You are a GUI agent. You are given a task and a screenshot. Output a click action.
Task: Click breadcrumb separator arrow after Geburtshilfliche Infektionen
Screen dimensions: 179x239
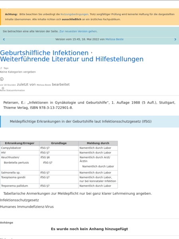92,53
